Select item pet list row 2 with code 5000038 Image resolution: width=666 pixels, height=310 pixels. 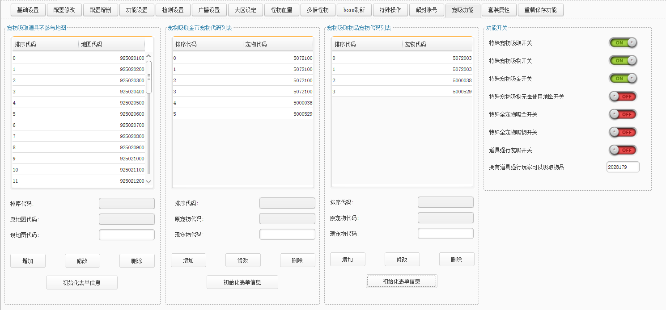coord(402,80)
